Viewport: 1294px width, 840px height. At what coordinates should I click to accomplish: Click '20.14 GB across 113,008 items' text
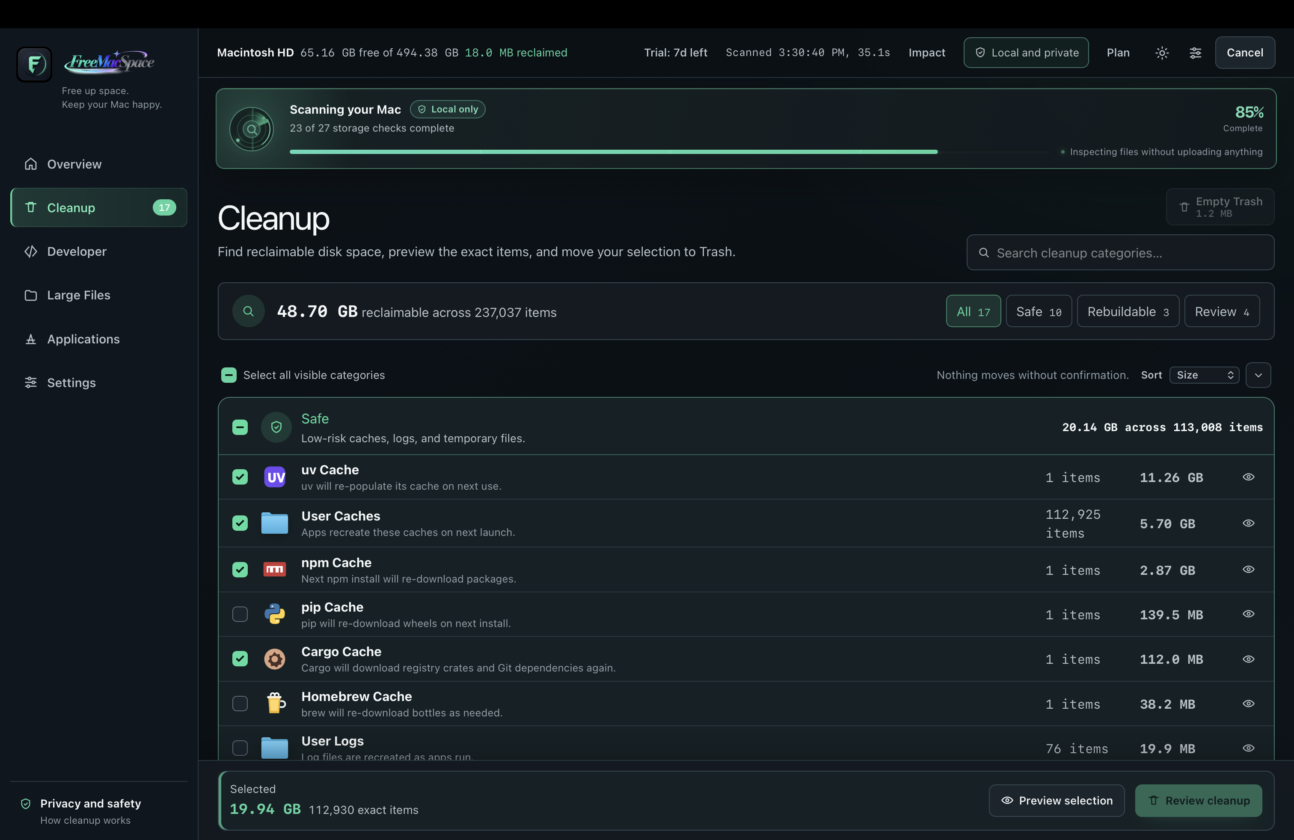(1163, 428)
